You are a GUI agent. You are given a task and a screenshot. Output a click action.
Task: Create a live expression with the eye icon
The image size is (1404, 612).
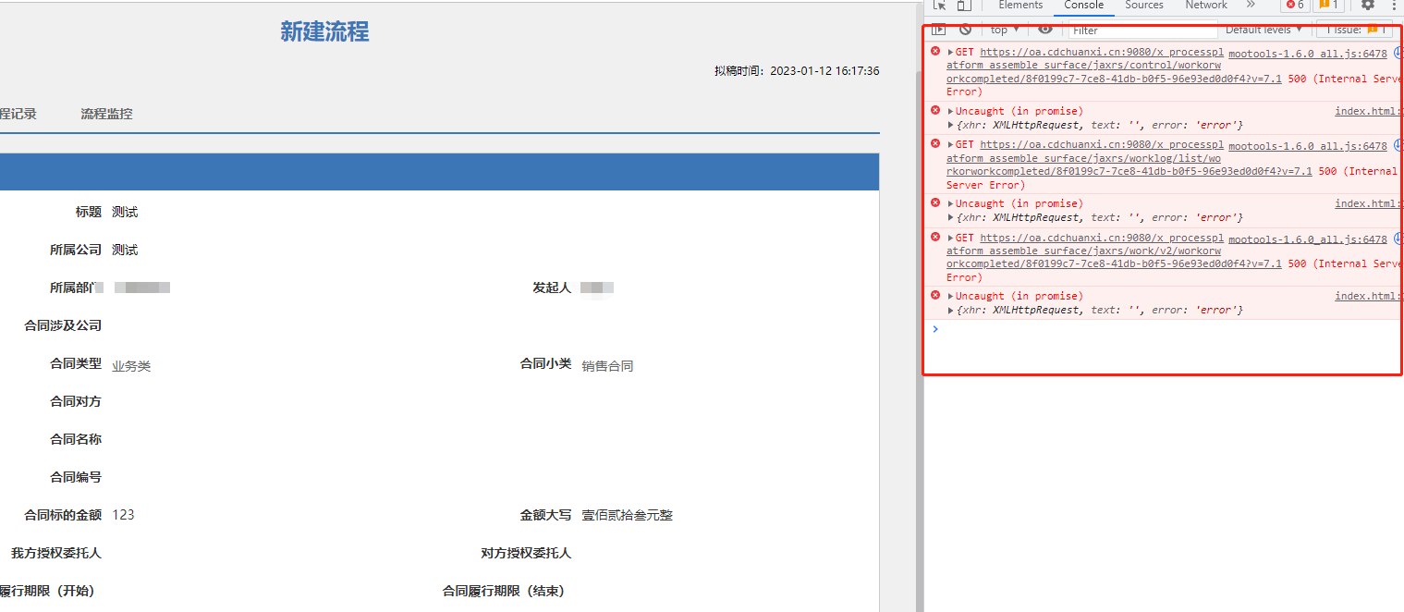[1044, 30]
